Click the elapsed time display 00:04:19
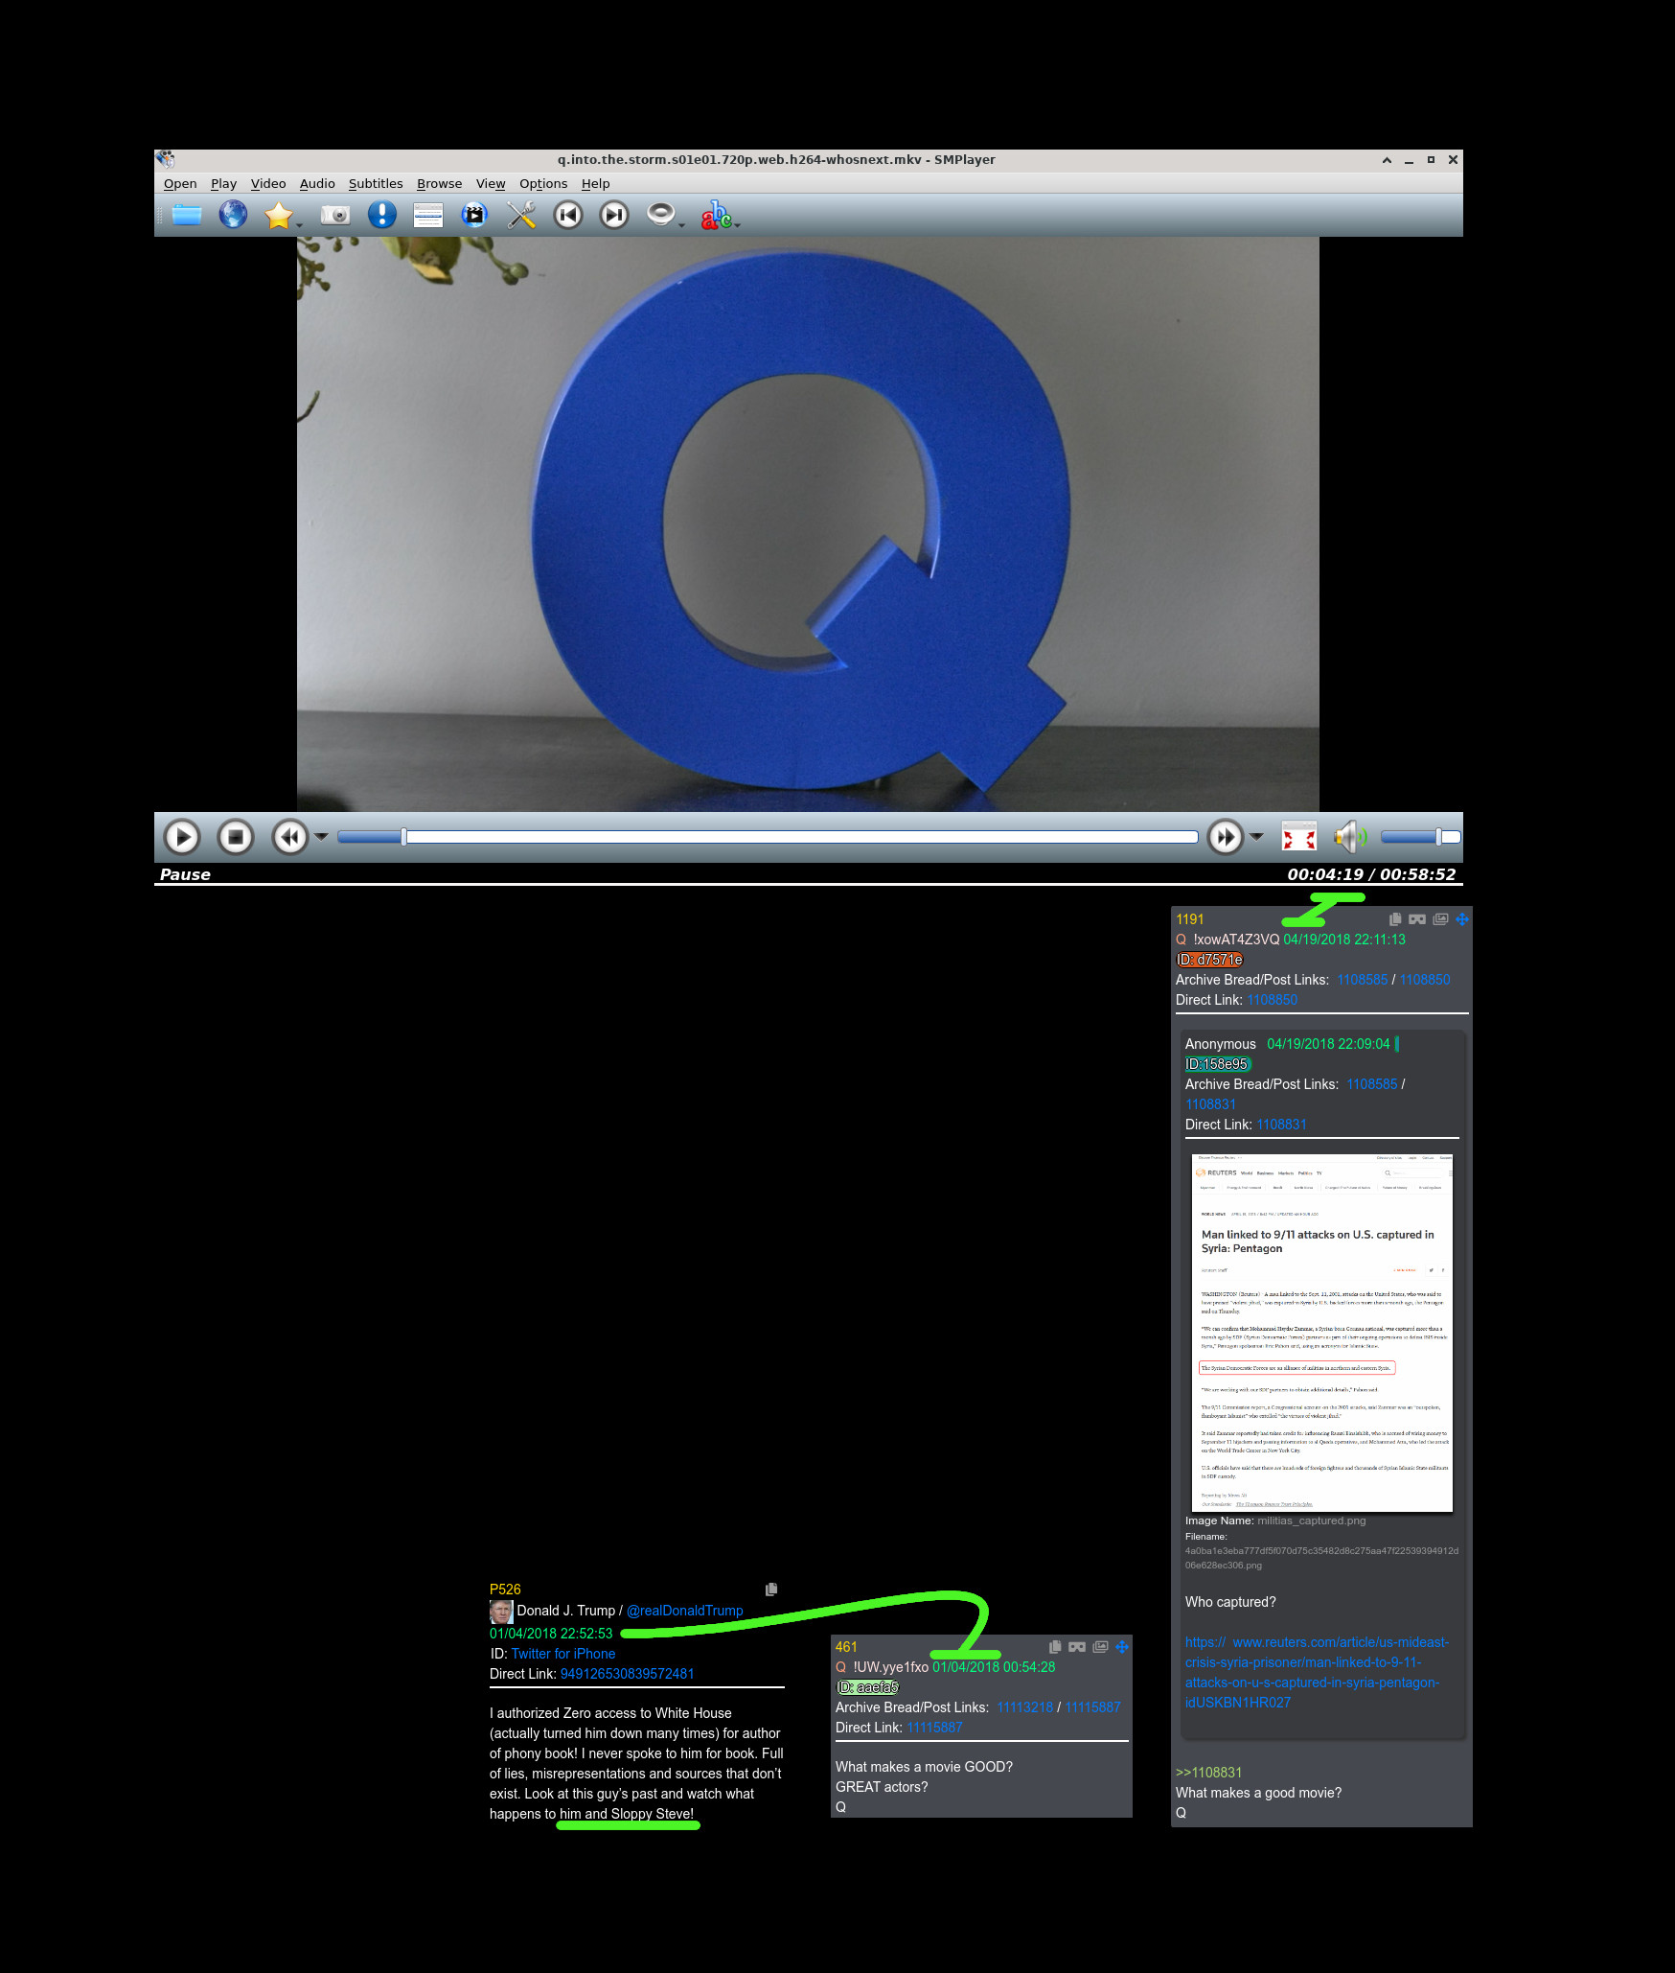 point(1324,874)
